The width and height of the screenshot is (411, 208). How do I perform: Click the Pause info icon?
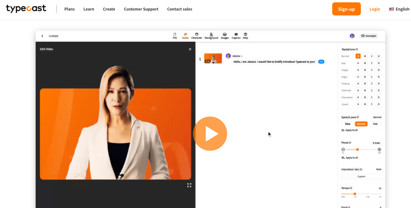tap(350, 143)
